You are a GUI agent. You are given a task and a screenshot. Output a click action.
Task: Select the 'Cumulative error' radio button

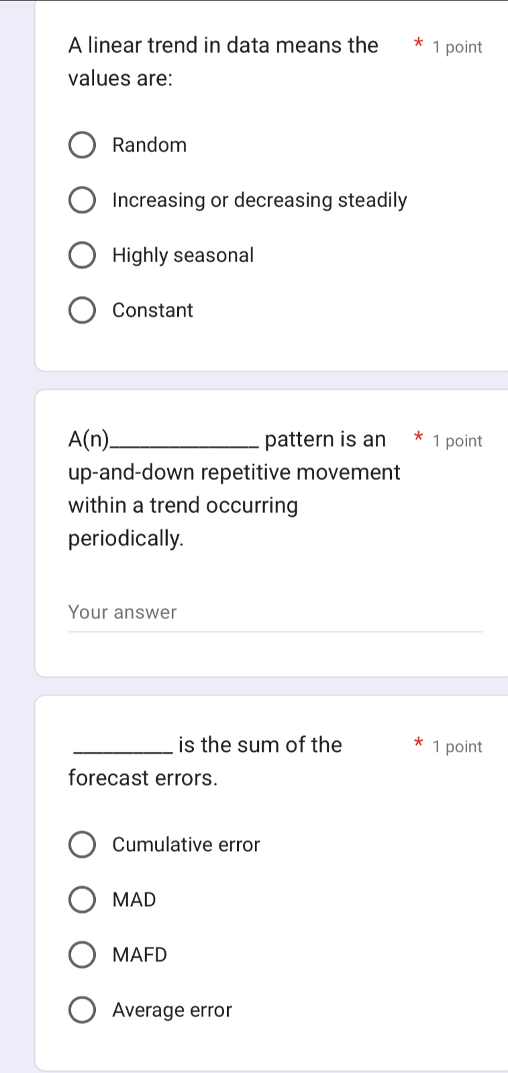point(83,844)
